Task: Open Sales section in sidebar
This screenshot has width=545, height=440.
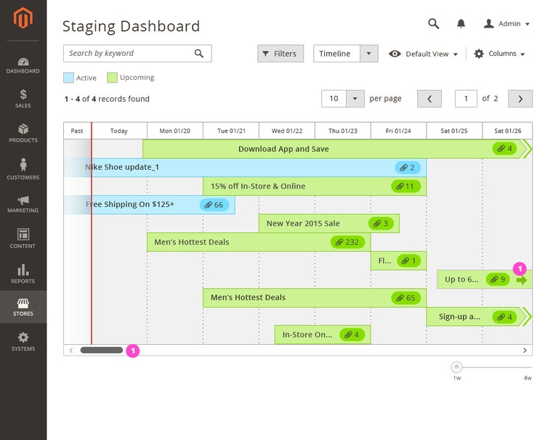Action: (x=23, y=99)
